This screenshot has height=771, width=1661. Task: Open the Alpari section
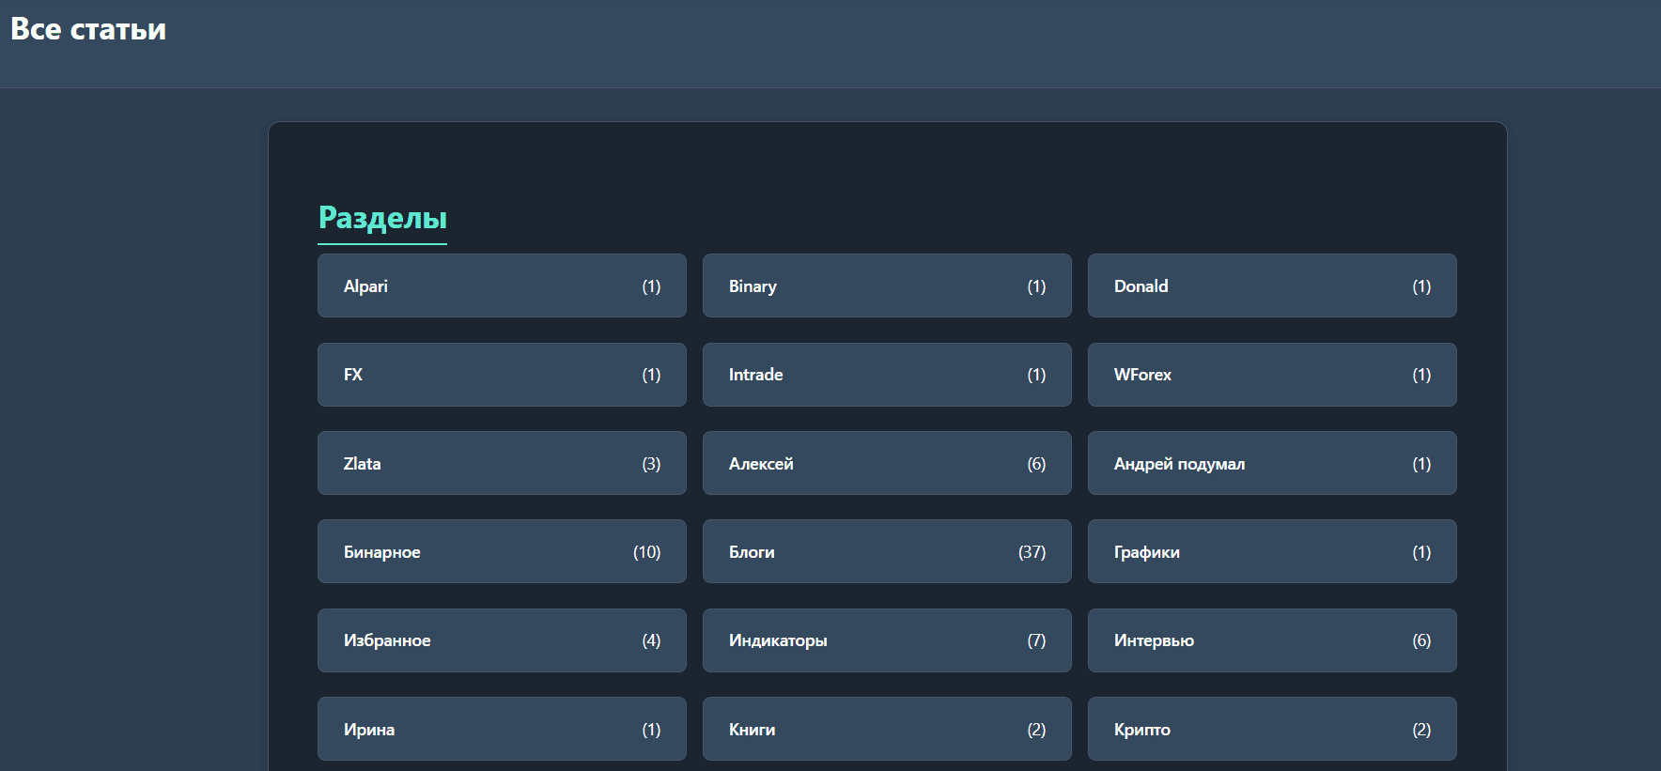[x=502, y=285]
